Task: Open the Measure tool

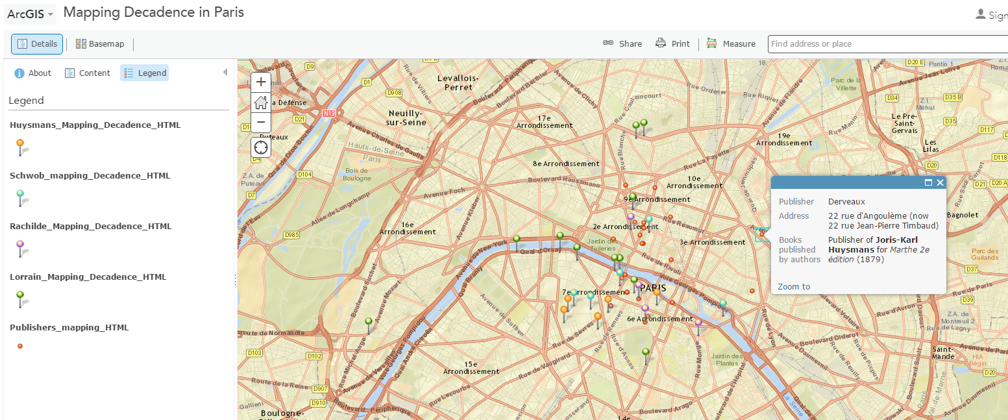Action: [x=731, y=44]
